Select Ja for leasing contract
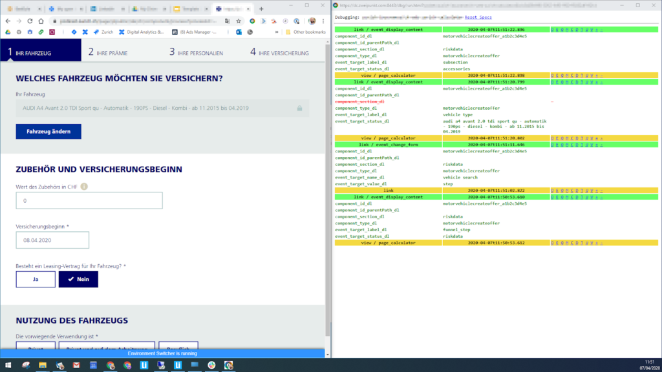Screen dimensions: 662x372 coord(36,279)
